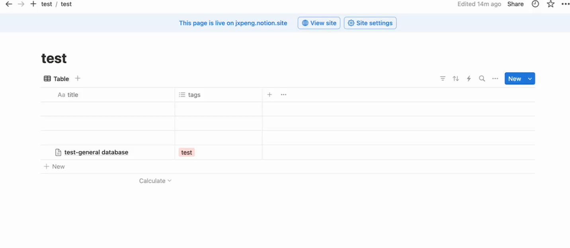Open automations lightning bolt icon
This screenshot has width=570, height=248.
(469, 79)
